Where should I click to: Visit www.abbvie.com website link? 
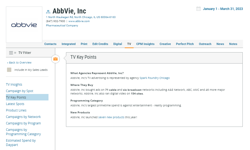pyautogui.click(x=79, y=21)
